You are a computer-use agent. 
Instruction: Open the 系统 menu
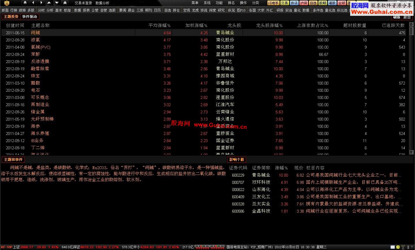tap(207, 3)
